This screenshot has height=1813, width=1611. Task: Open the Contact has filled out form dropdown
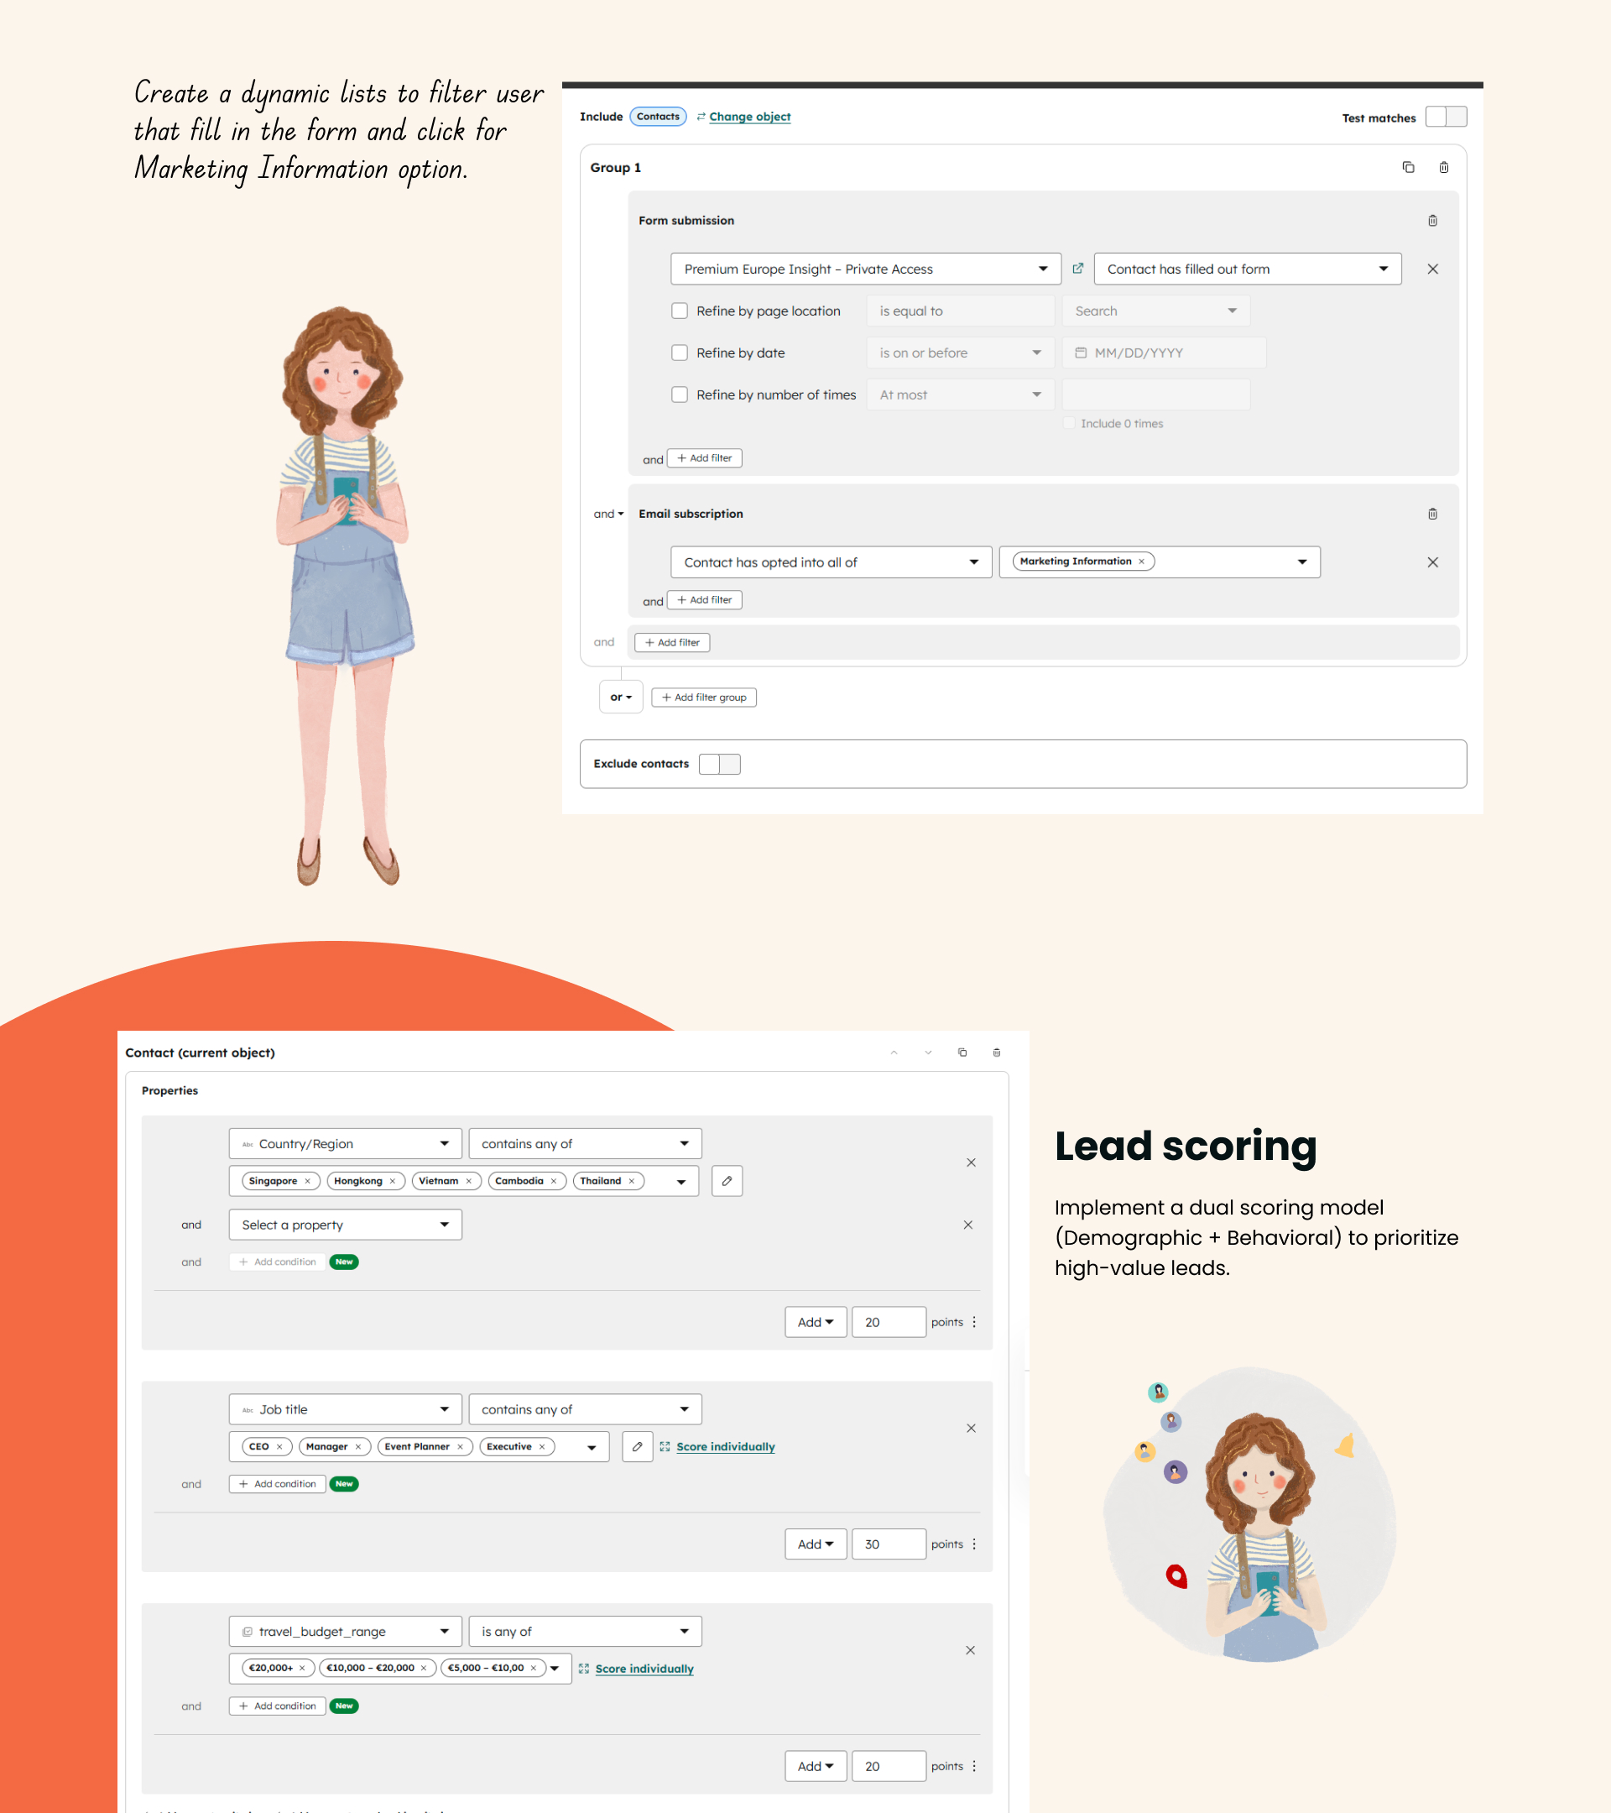tap(1247, 269)
